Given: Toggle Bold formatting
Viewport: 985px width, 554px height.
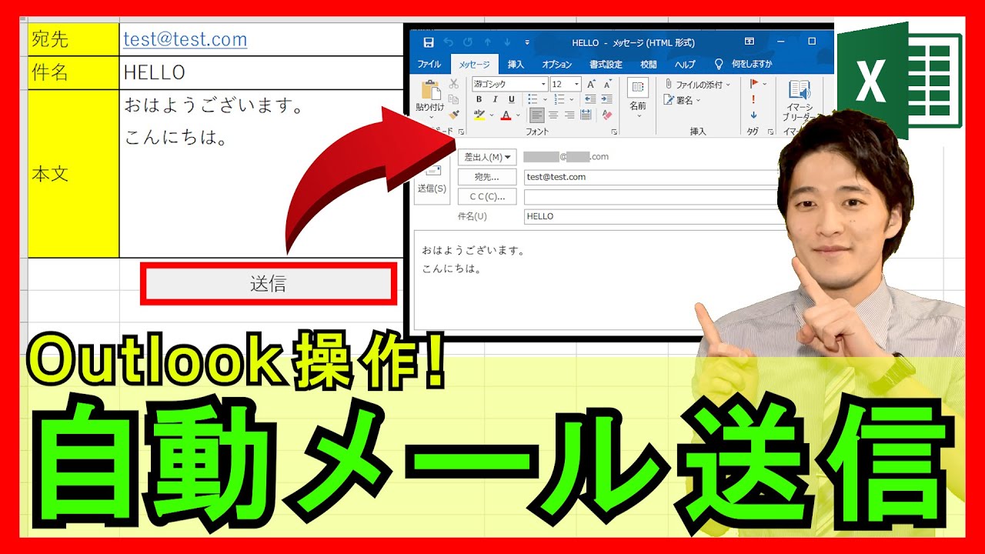Looking at the screenshot, I should (479, 99).
